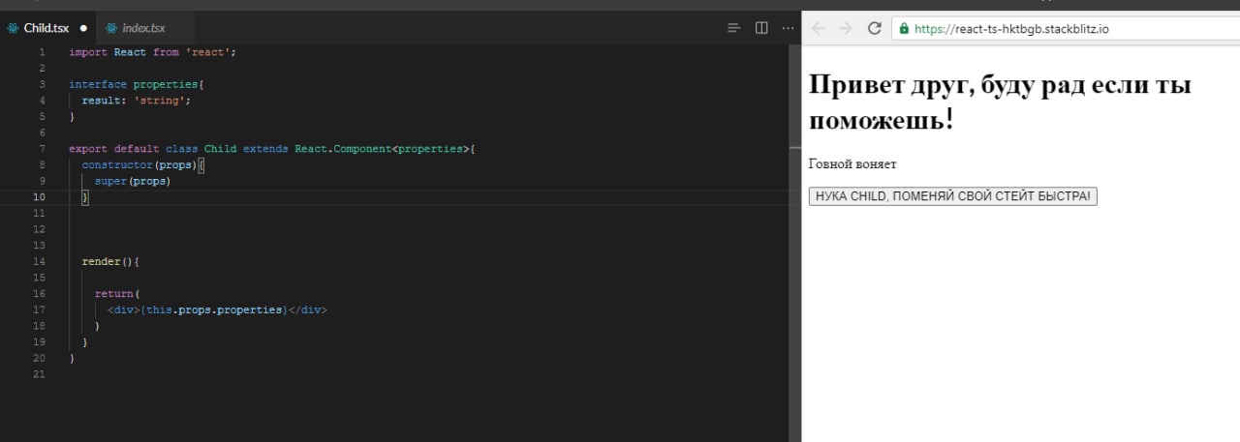Viewport: 1240px width, 442px height.
Task: Click the constructor(props) line
Action: [x=143, y=165]
